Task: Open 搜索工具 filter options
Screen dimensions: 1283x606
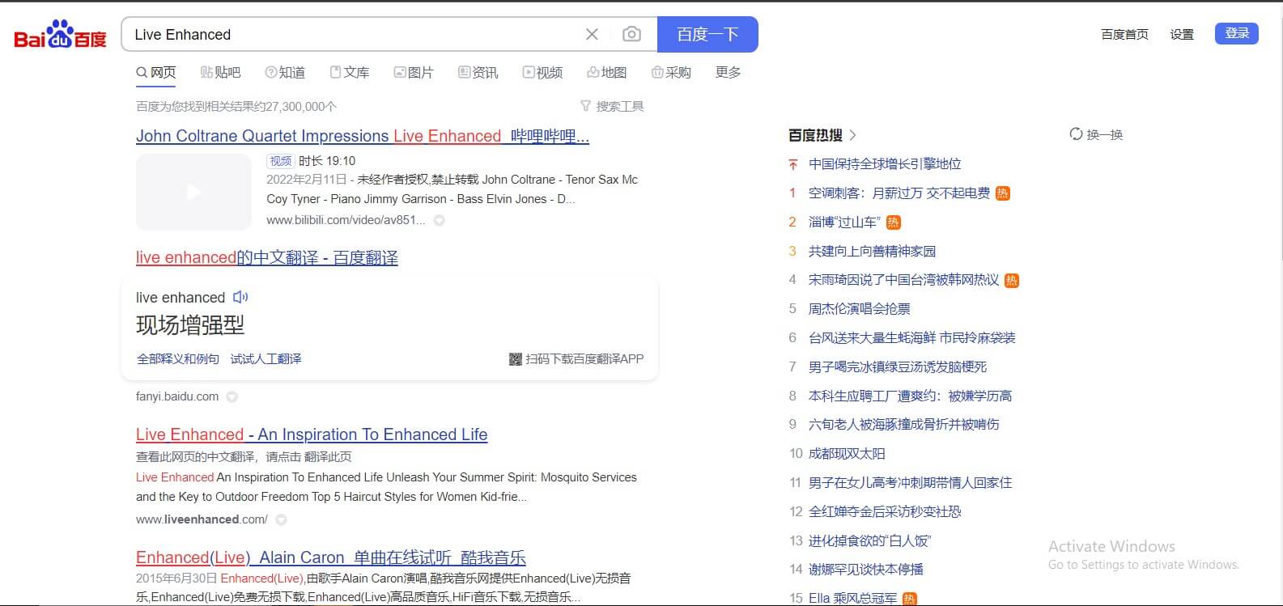Action: tap(612, 106)
